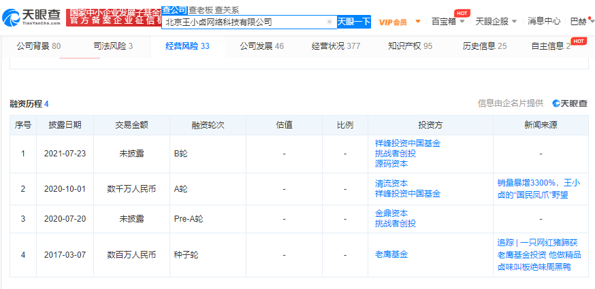Screen dimensions: 595x289
Task: Open investor 挑战者创投 in Pre-A轮 row
Action: [396, 224]
